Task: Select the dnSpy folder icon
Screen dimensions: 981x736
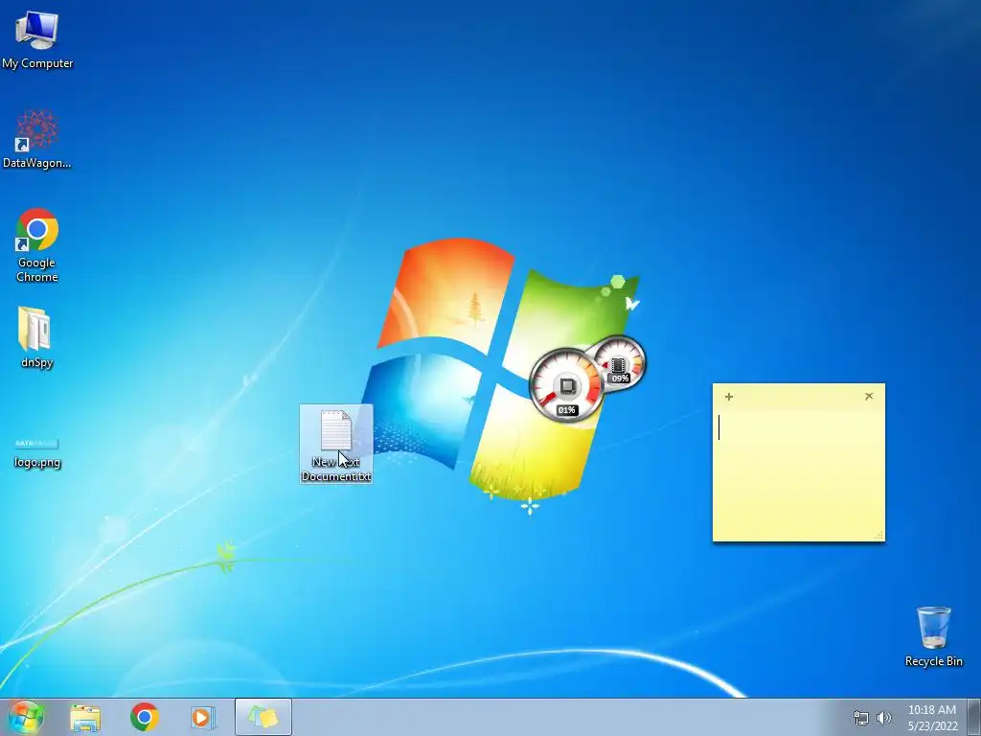Action: [36, 337]
